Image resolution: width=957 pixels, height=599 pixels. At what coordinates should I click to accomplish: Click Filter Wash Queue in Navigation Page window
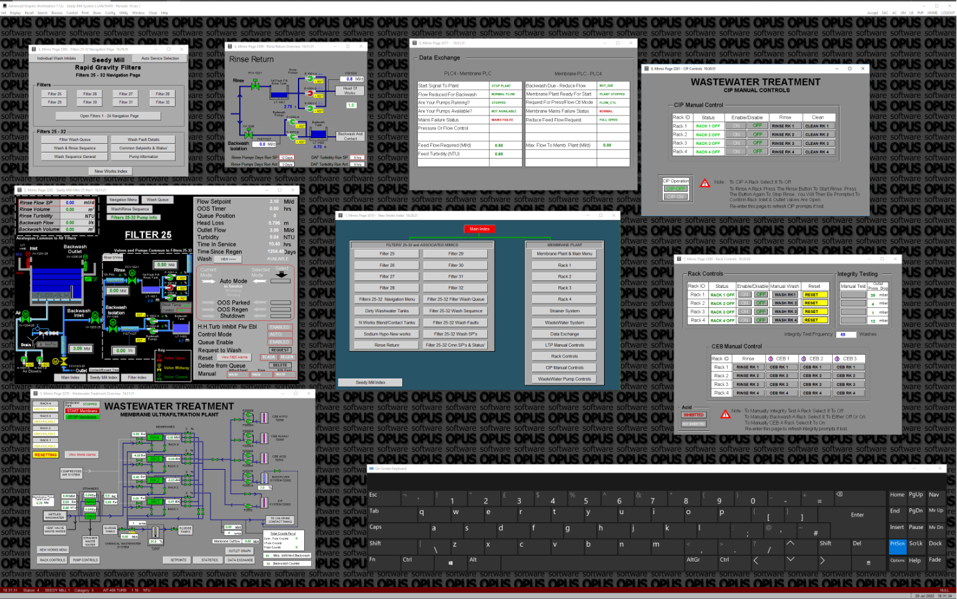click(x=74, y=139)
